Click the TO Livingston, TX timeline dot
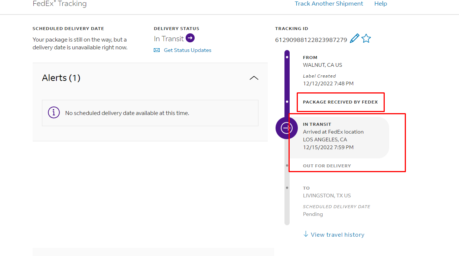The image size is (459, 256). pyautogui.click(x=287, y=188)
